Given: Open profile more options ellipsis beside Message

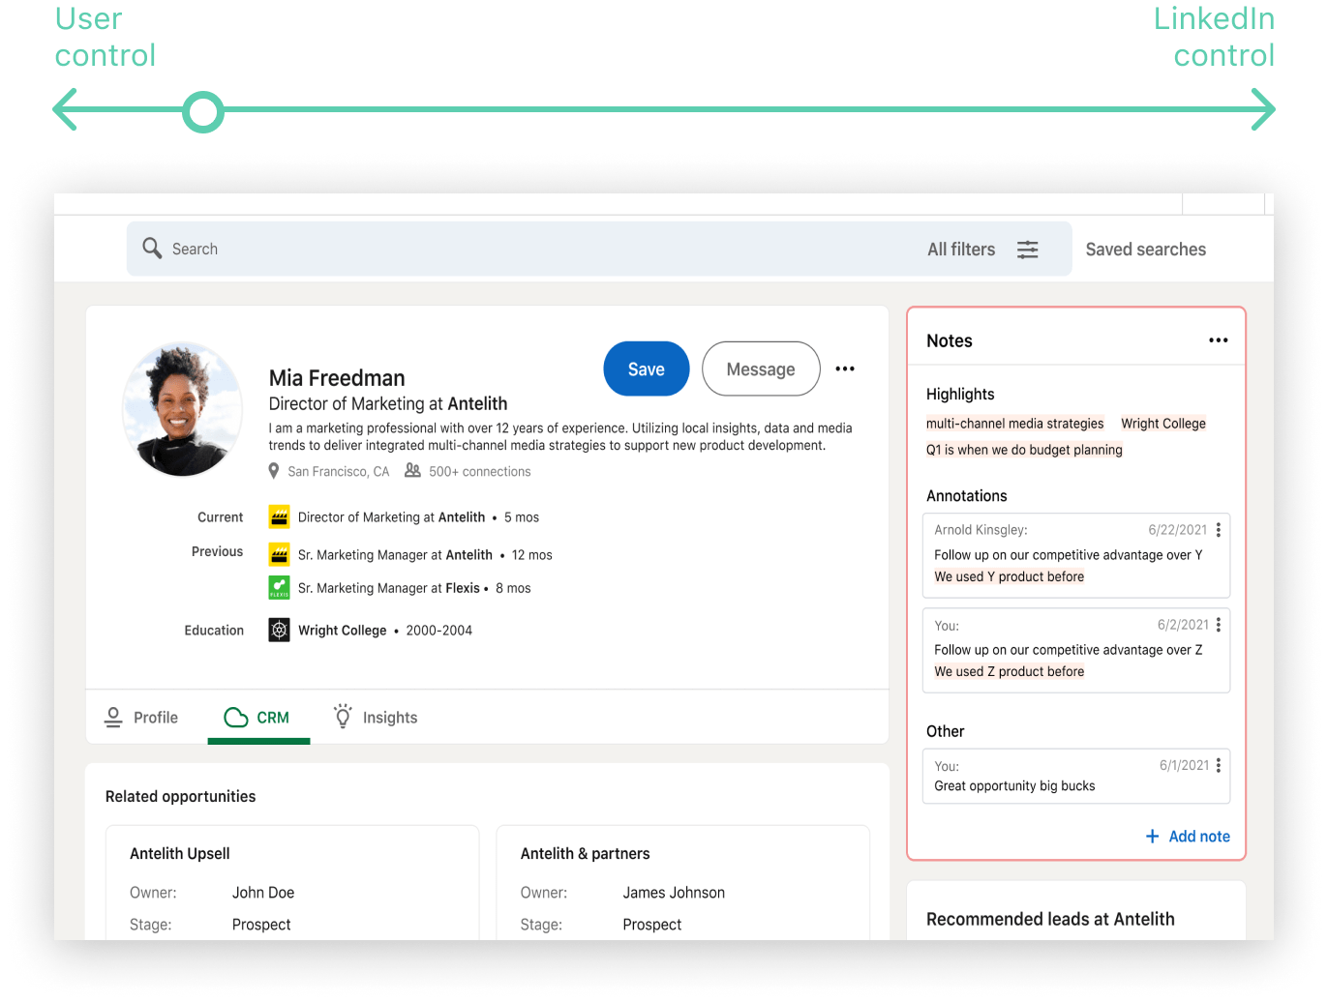Looking at the screenshot, I should click(845, 368).
